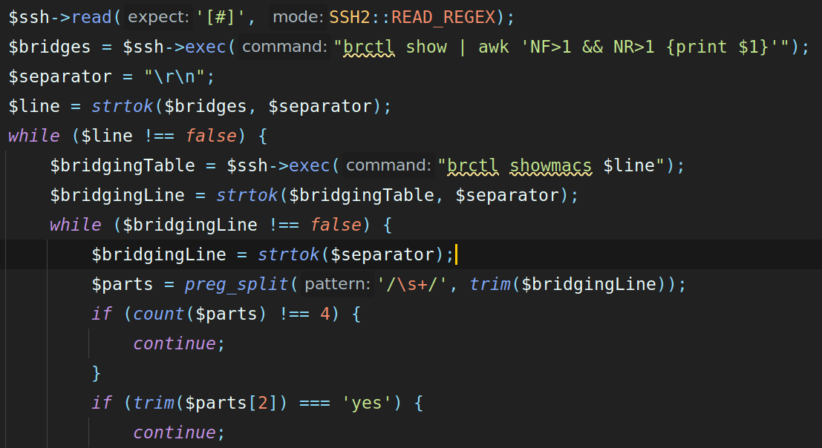This screenshot has height=448, width=822.
Task: Click the $separator assignment variable
Action: coord(60,77)
